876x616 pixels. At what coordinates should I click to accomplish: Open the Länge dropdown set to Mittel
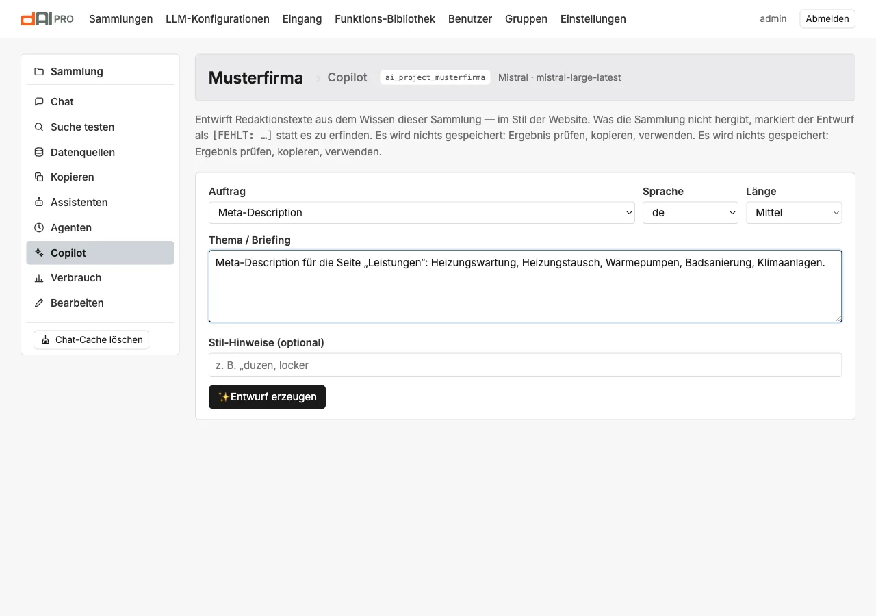(794, 213)
